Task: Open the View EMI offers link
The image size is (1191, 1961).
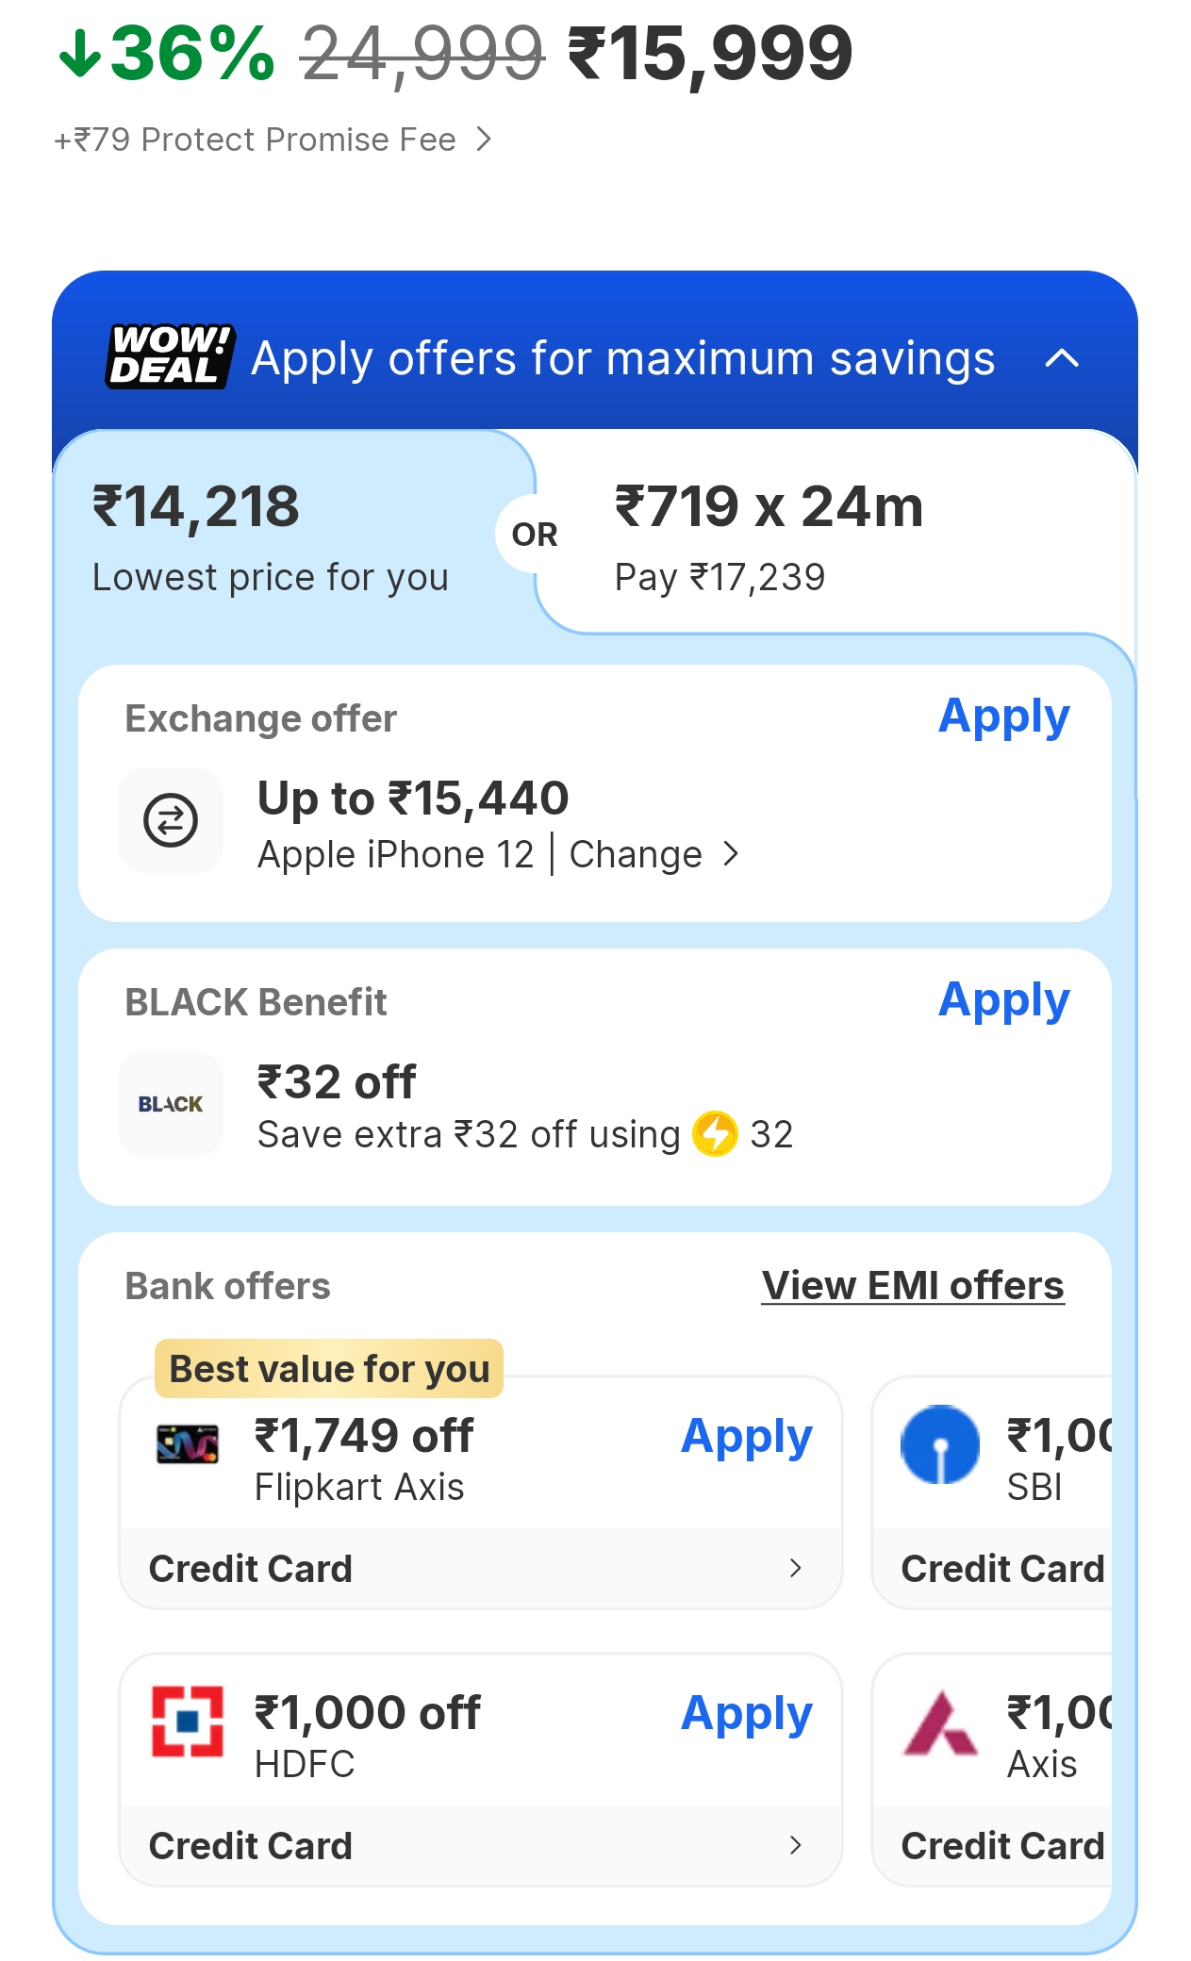Action: pos(912,1286)
